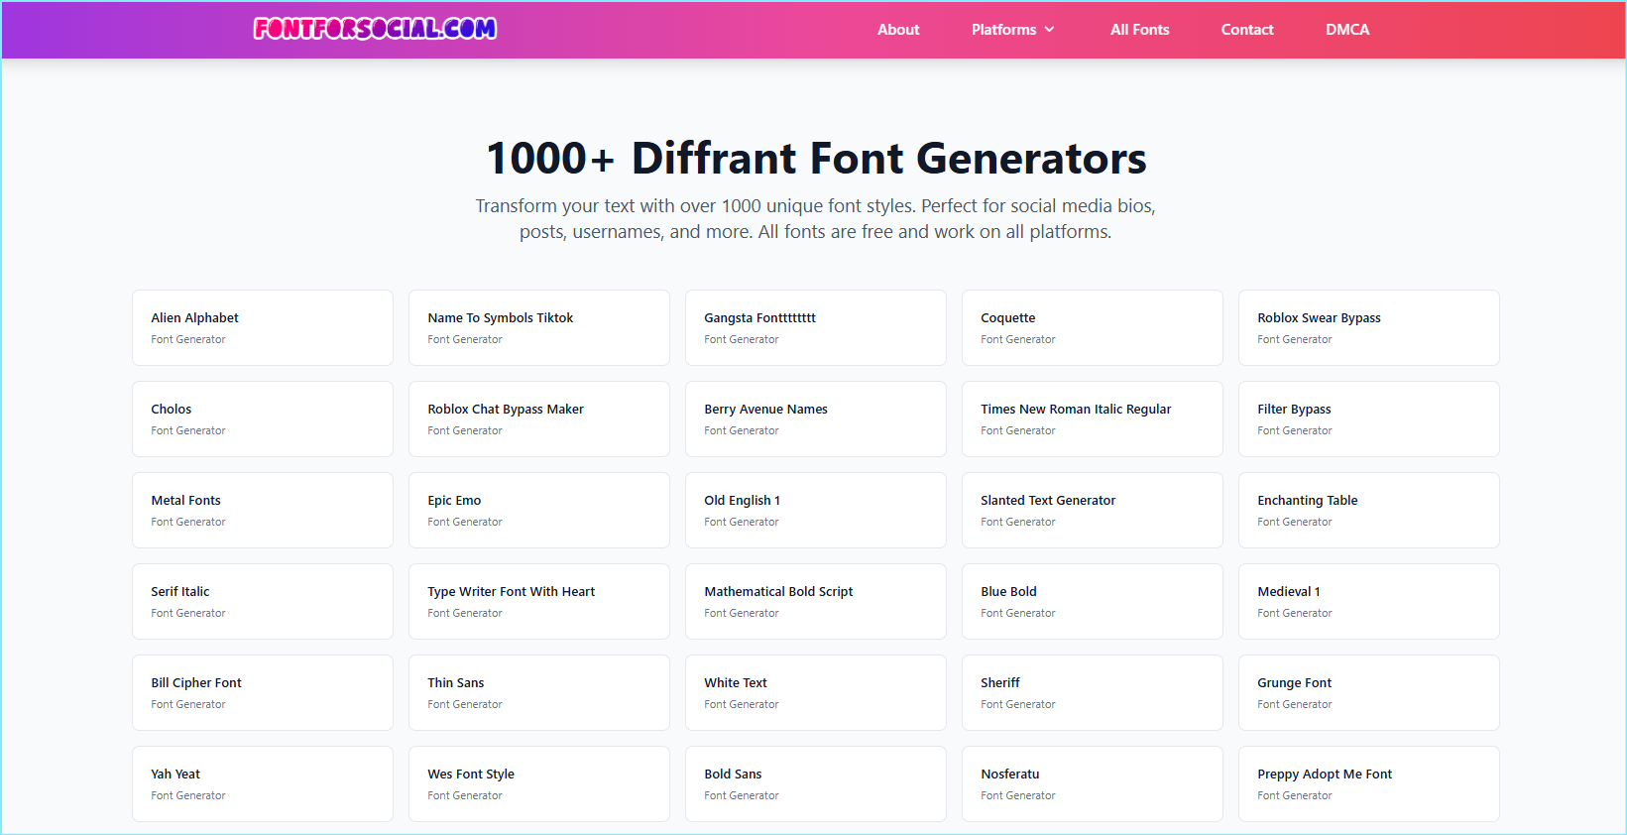
Task: Pick the Old English 1 font
Action: (815, 510)
